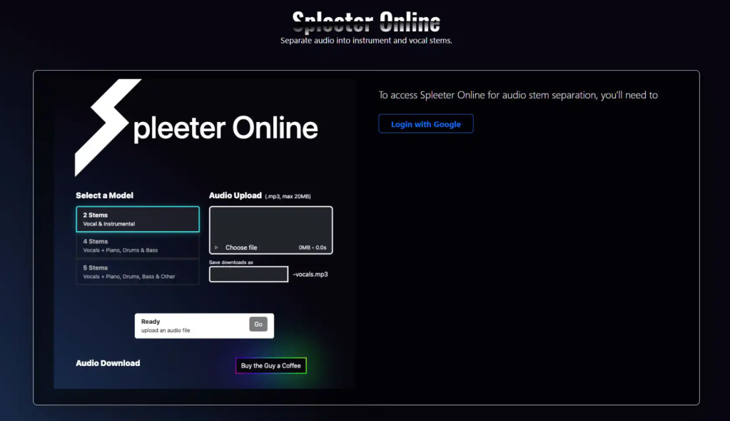Select the 2 Stems Vocal & Instrumental model
The image size is (730, 421).
137,219
